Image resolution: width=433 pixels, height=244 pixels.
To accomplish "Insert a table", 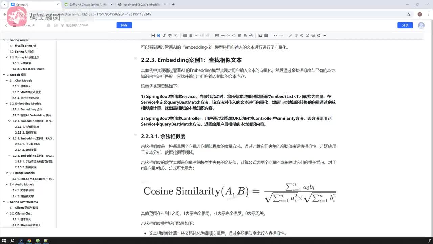I will [266, 35].
